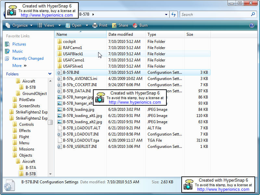The height and width of the screenshot is (195, 260).
Task: Sort by Size column header
Action: (197, 34)
